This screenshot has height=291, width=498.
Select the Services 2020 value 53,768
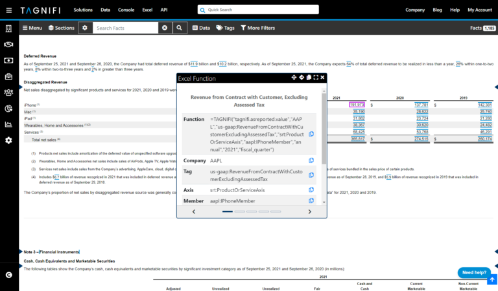pyautogui.click(x=422, y=132)
